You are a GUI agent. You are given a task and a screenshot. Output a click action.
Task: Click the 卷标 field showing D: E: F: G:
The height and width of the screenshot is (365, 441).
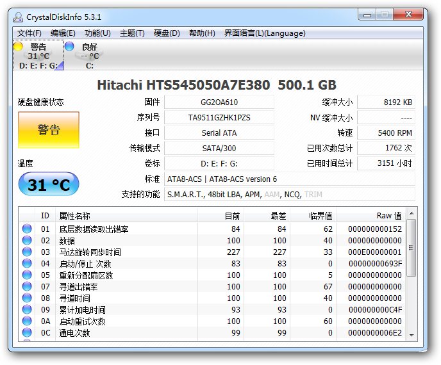pos(219,163)
